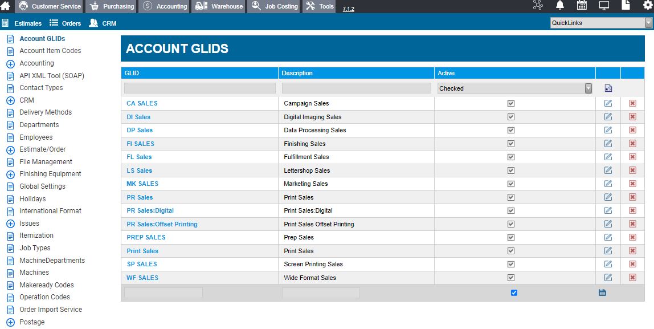654x329 pixels.
Task: Open the settings gear icon
Action: [648, 6]
